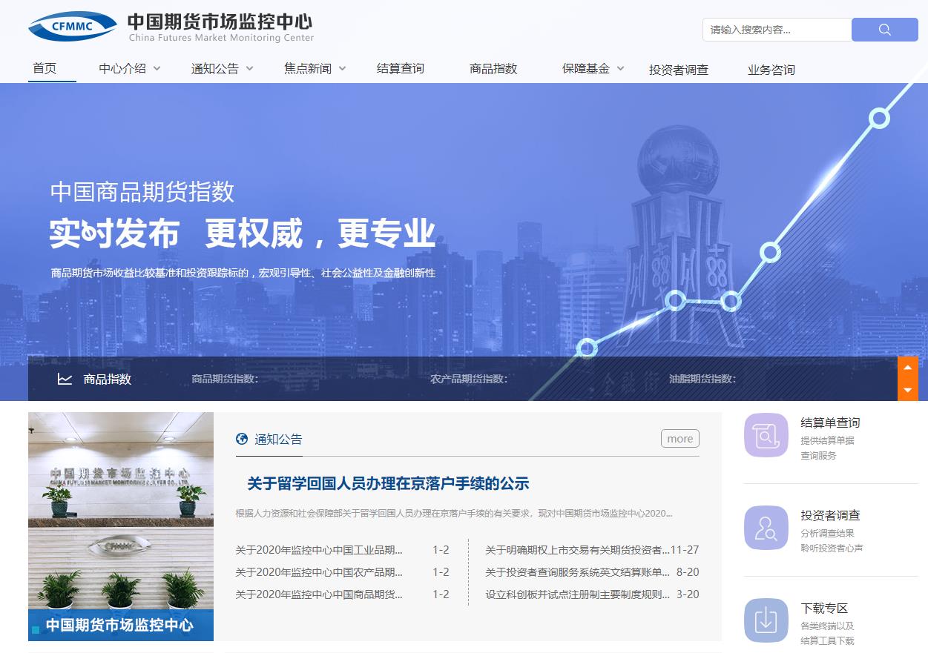Click the office lobby photo thumbnail
The height and width of the screenshot is (653, 928).
[121, 526]
